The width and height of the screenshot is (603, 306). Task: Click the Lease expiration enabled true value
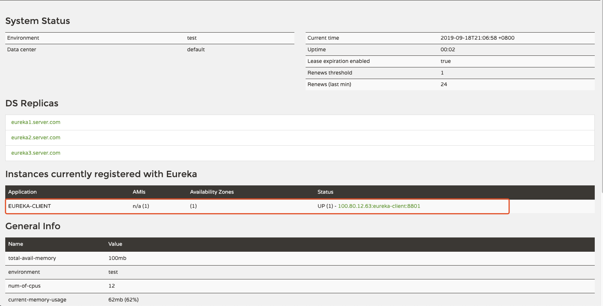[445, 61]
